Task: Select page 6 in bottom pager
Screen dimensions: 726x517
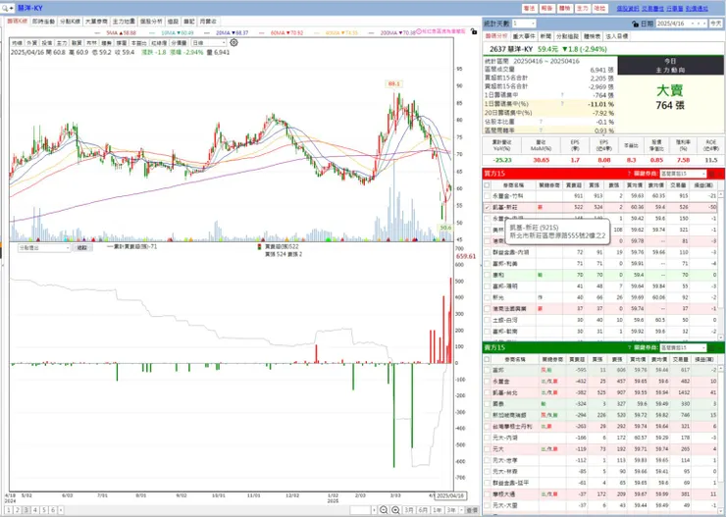Action: click(x=53, y=510)
